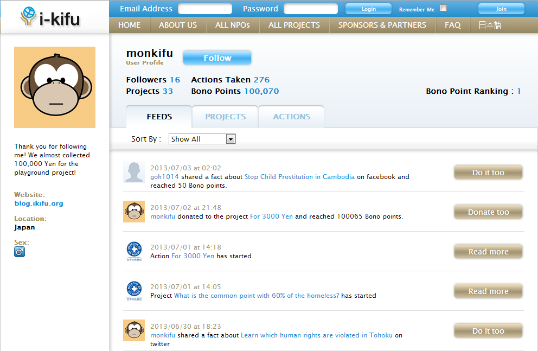Open SPONSORS & PARTNERS page
538x351 pixels.
[x=382, y=25]
